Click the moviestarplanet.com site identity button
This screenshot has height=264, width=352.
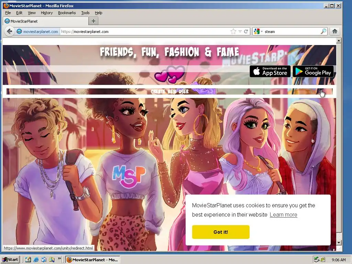click(37, 31)
